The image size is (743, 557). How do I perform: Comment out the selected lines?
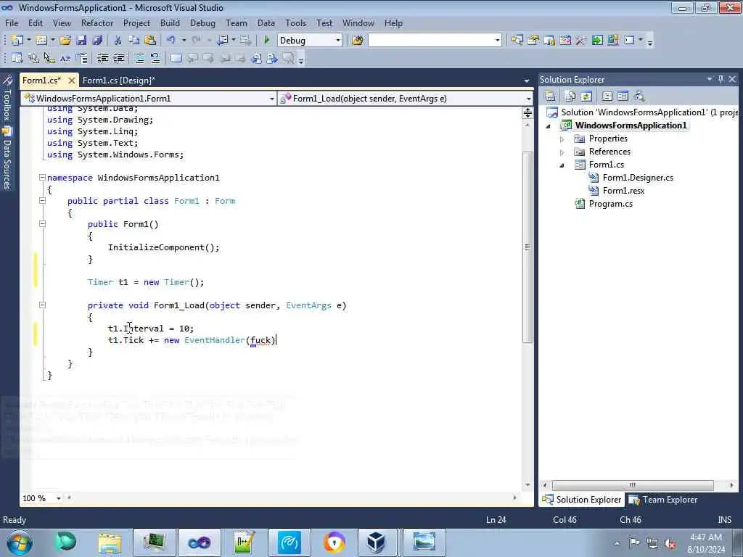point(139,58)
